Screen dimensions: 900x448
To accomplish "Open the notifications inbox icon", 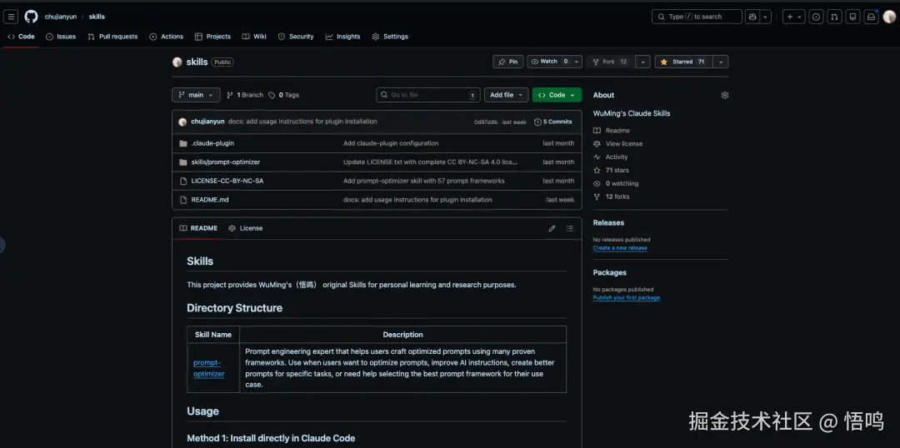I will point(872,17).
